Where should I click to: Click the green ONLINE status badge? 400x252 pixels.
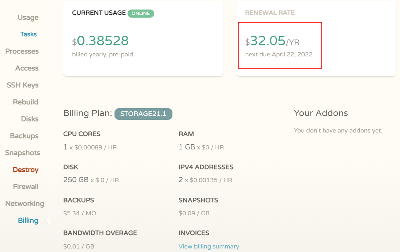pos(141,13)
